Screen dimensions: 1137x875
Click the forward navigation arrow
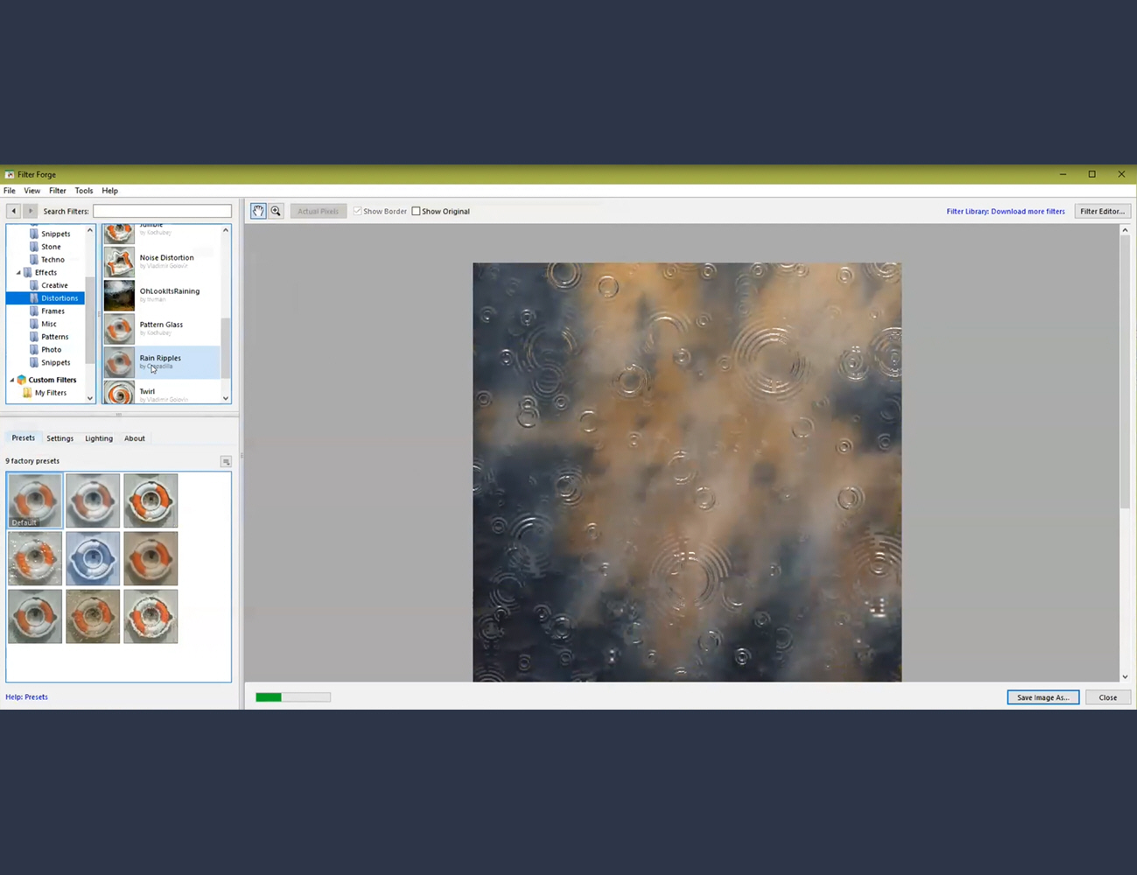pos(30,211)
